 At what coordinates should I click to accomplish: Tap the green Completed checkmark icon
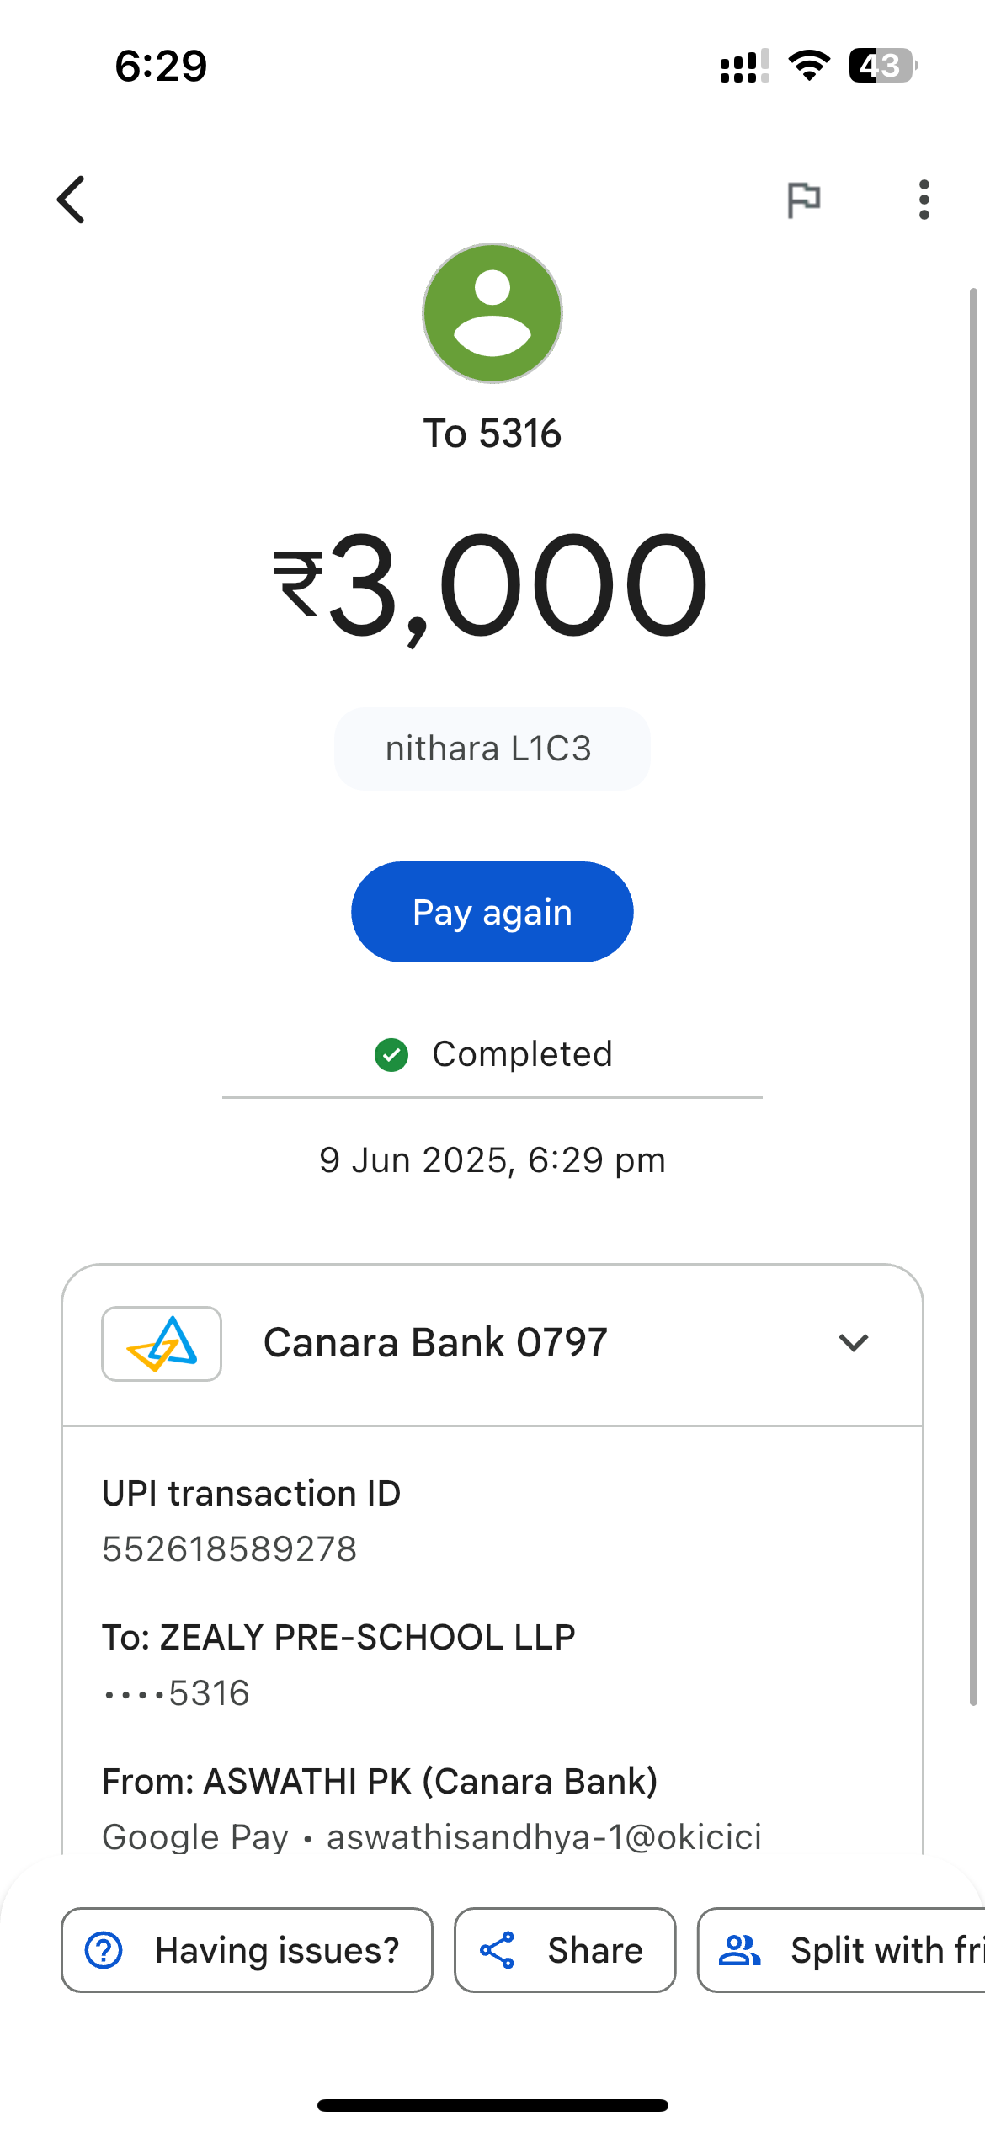[x=391, y=1054]
